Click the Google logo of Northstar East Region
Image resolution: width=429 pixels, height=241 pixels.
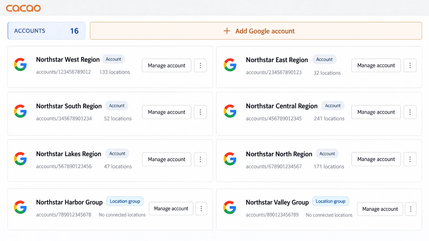pyautogui.click(x=230, y=65)
